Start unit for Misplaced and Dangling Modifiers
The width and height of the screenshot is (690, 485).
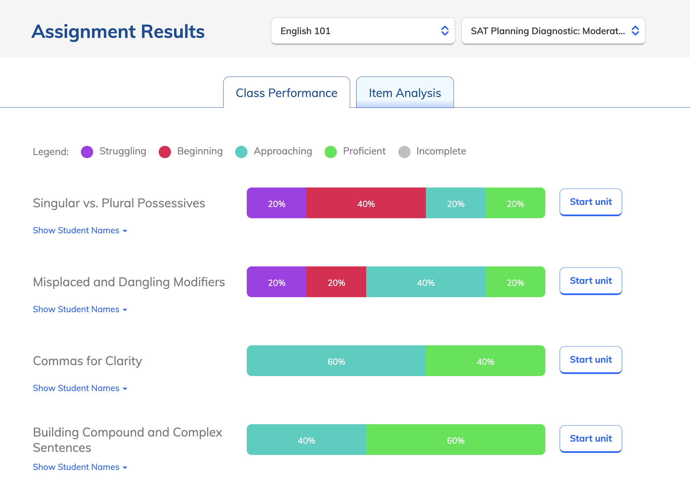click(591, 281)
